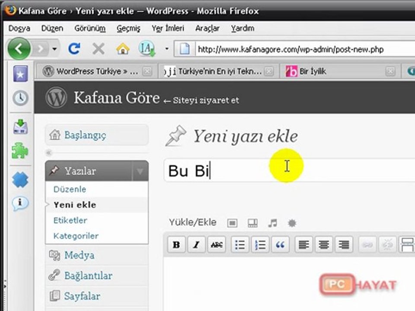Click the page icon beside the address bar
This screenshot has width=415, height=311.
pos(185,49)
